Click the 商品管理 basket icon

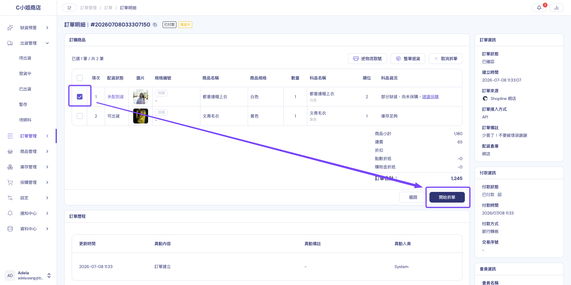[10, 151]
